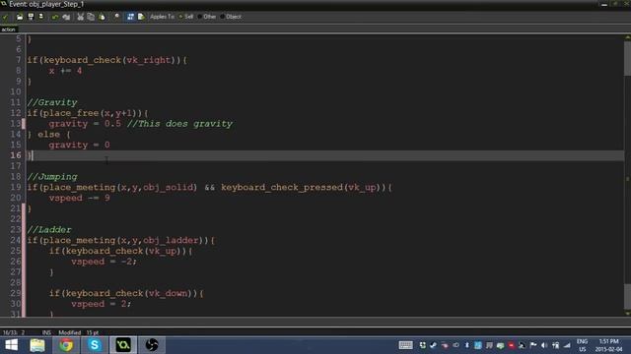The width and height of the screenshot is (631, 354).
Task: Click the syntax check document icon
Action: pyautogui.click(x=141, y=17)
